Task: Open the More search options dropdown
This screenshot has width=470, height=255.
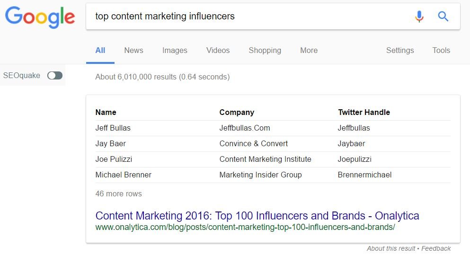Action: coord(309,50)
